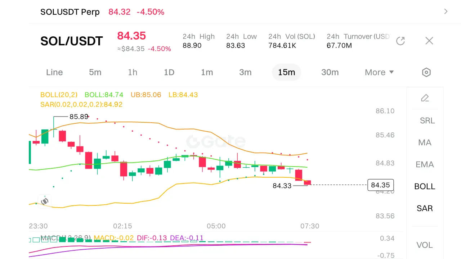Image resolution: width=461 pixels, height=259 pixels.
Task: Click the green BOLL:84.74 value
Action: tap(104, 95)
